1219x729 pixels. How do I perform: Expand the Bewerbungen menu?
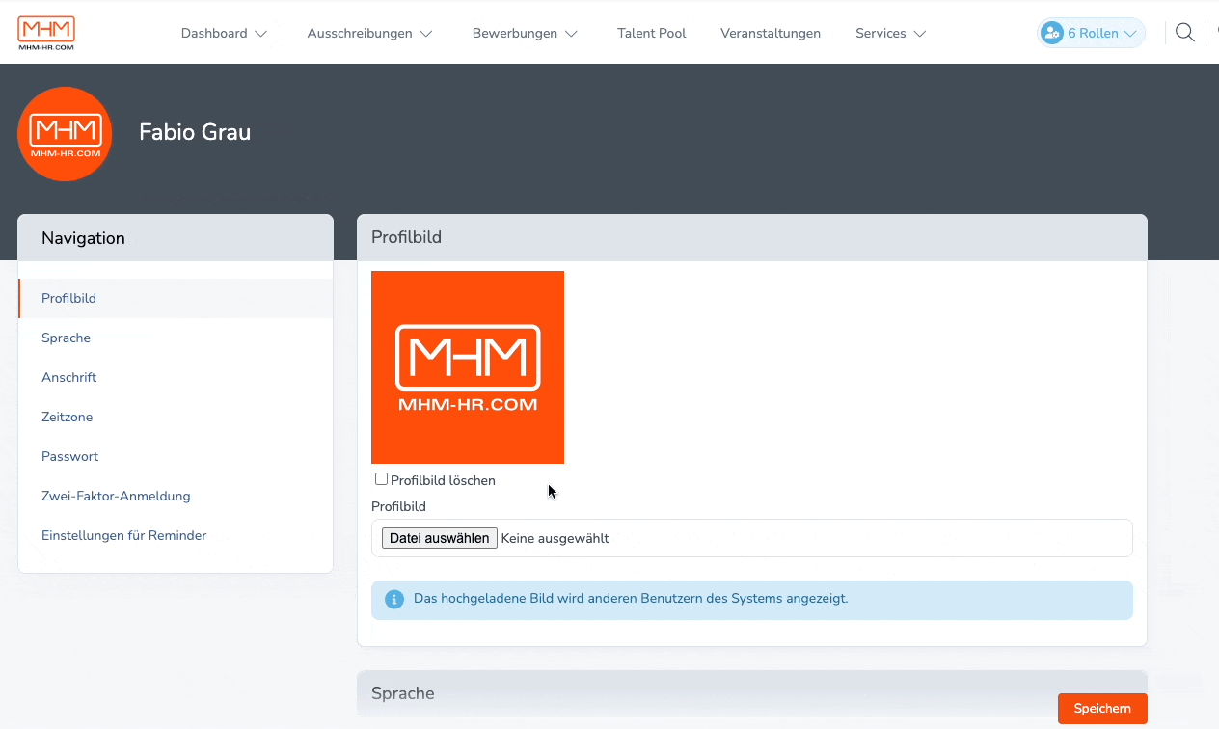525,33
